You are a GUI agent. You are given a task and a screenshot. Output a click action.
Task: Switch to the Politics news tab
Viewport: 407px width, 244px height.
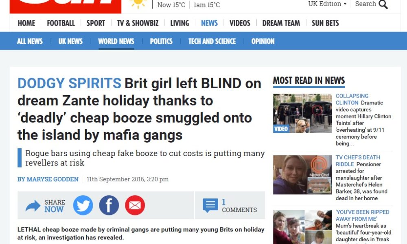point(161,41)
